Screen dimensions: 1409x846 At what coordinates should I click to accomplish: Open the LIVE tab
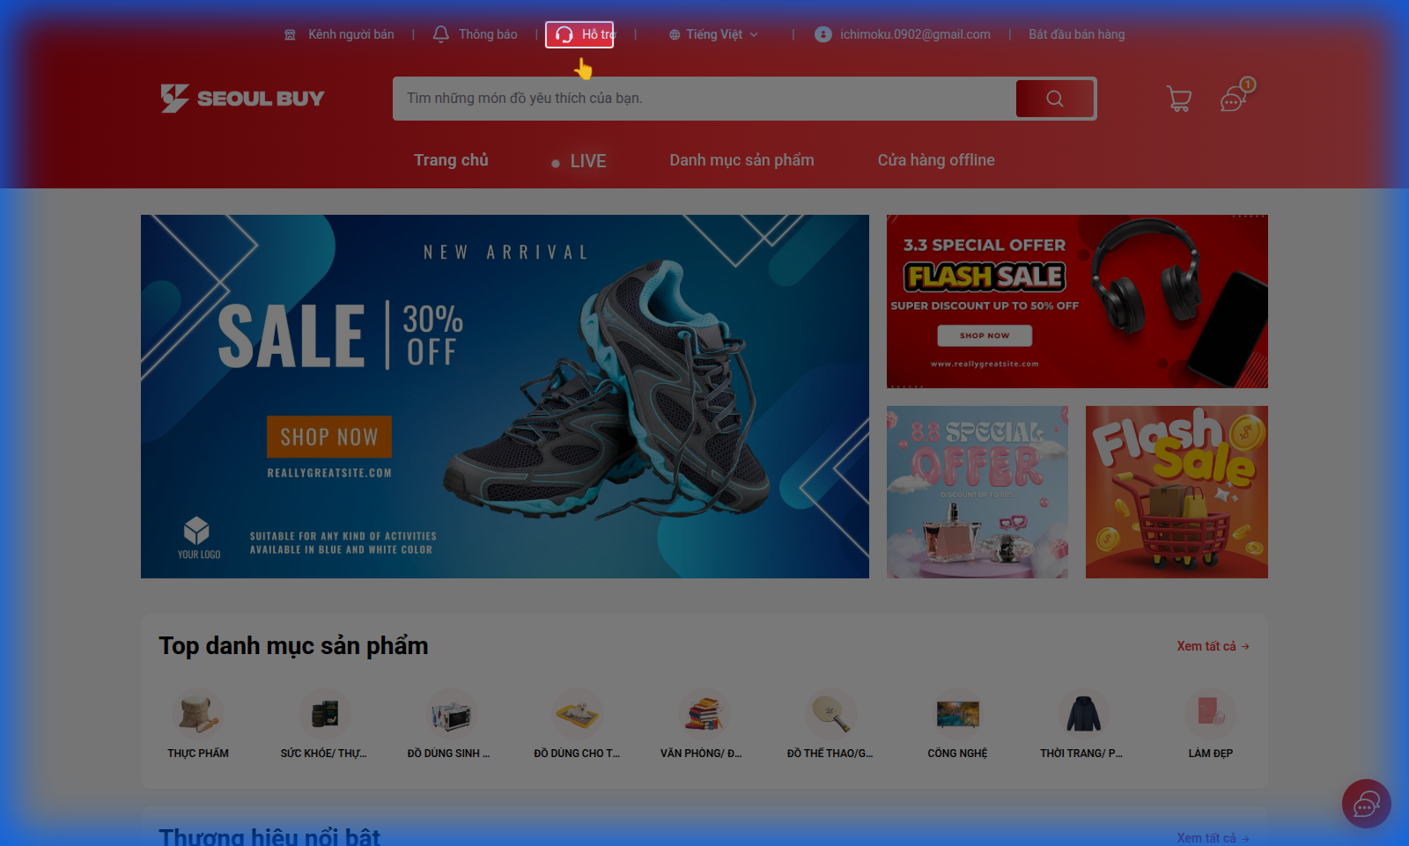(x=586, y=161)
